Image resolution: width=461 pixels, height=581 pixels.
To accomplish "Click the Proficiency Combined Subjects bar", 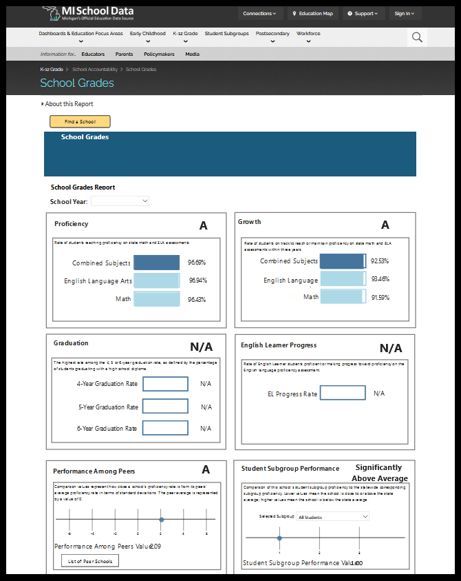I will coord(156,263).
